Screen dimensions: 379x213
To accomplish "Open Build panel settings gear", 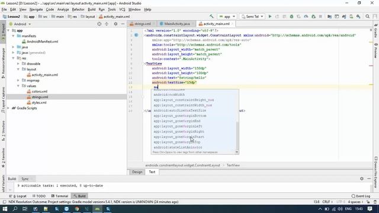I will point(362,179).
